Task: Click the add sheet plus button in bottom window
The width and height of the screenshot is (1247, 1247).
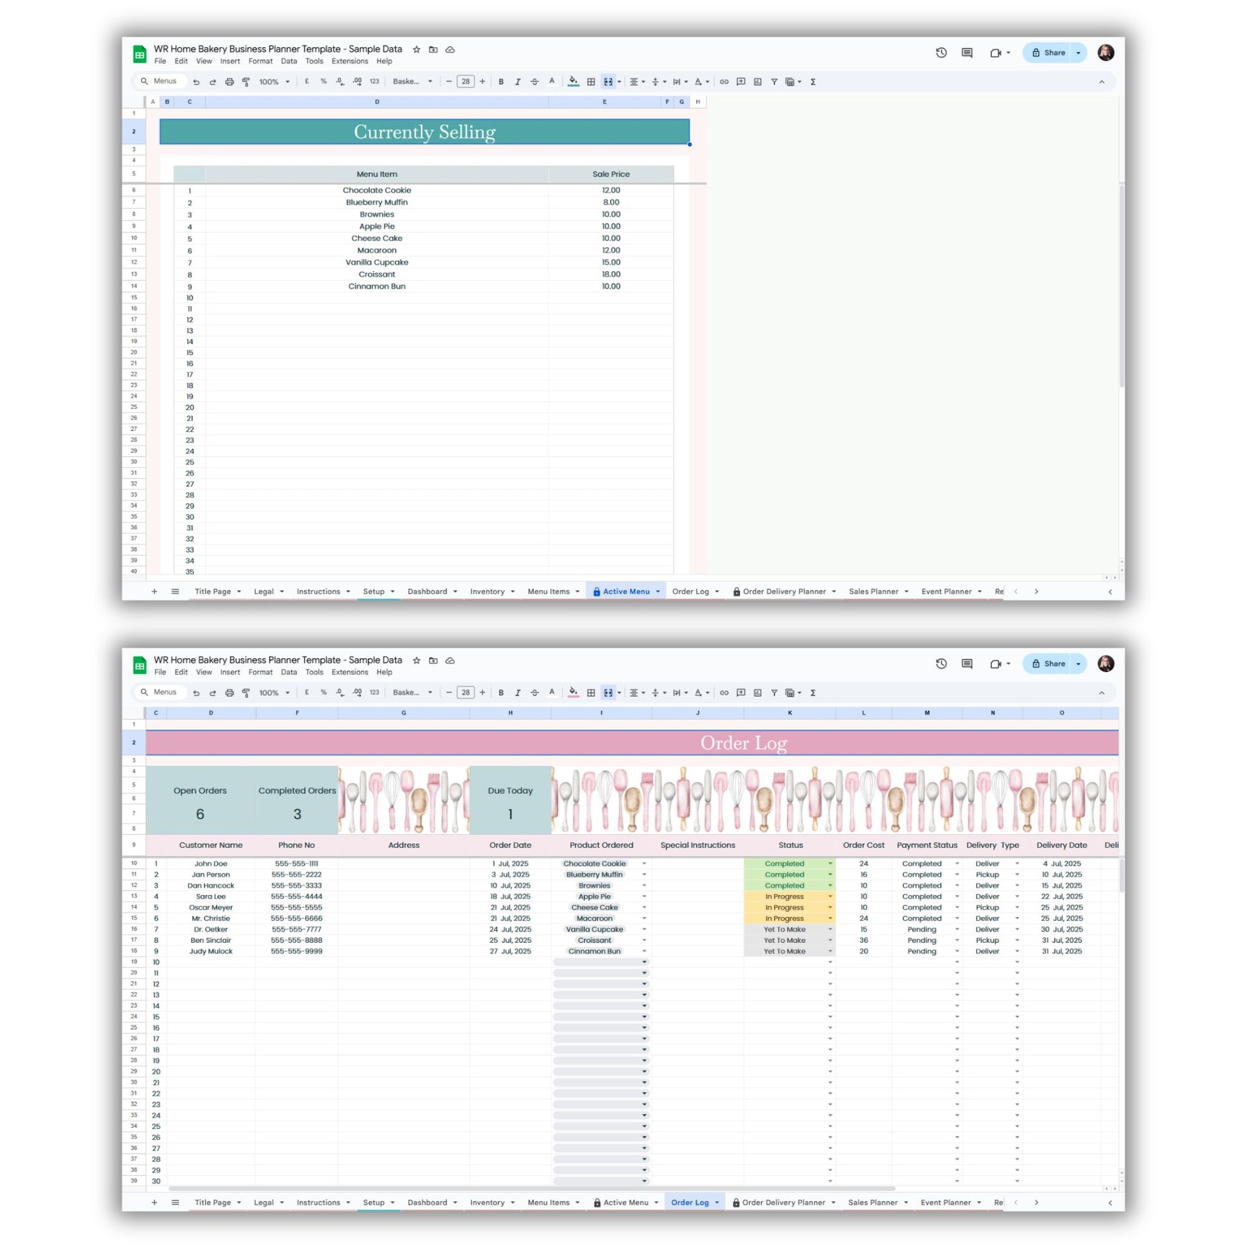Action: (x=154, y=1202)
